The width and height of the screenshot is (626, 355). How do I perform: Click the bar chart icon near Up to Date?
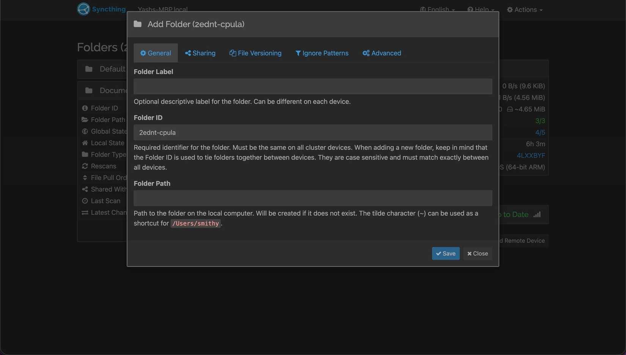click(x=537, y=214)
